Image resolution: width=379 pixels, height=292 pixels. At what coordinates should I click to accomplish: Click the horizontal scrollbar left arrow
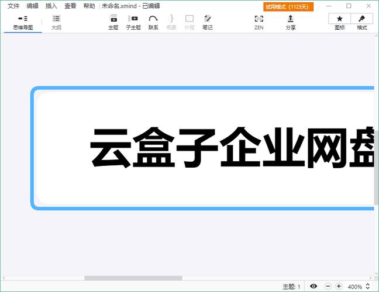(x=4, y=278)
